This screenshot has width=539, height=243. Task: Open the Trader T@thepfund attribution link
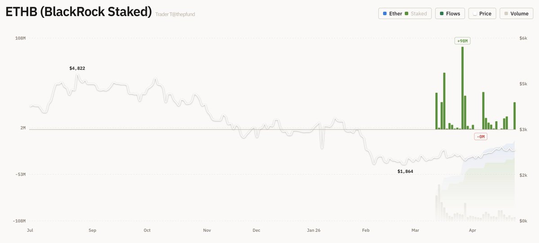tap(175, 14)
